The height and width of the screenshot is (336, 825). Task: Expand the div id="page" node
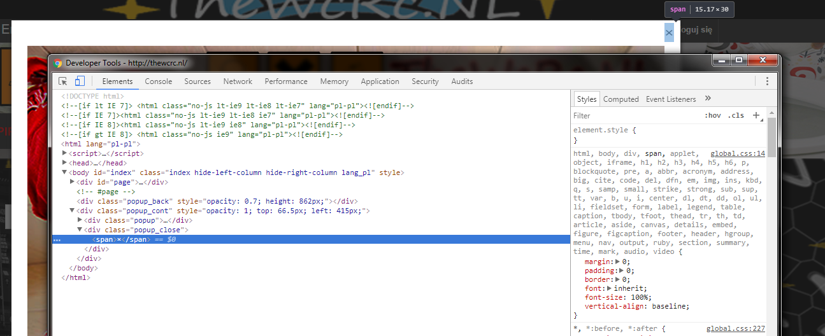tap(72, 182)
